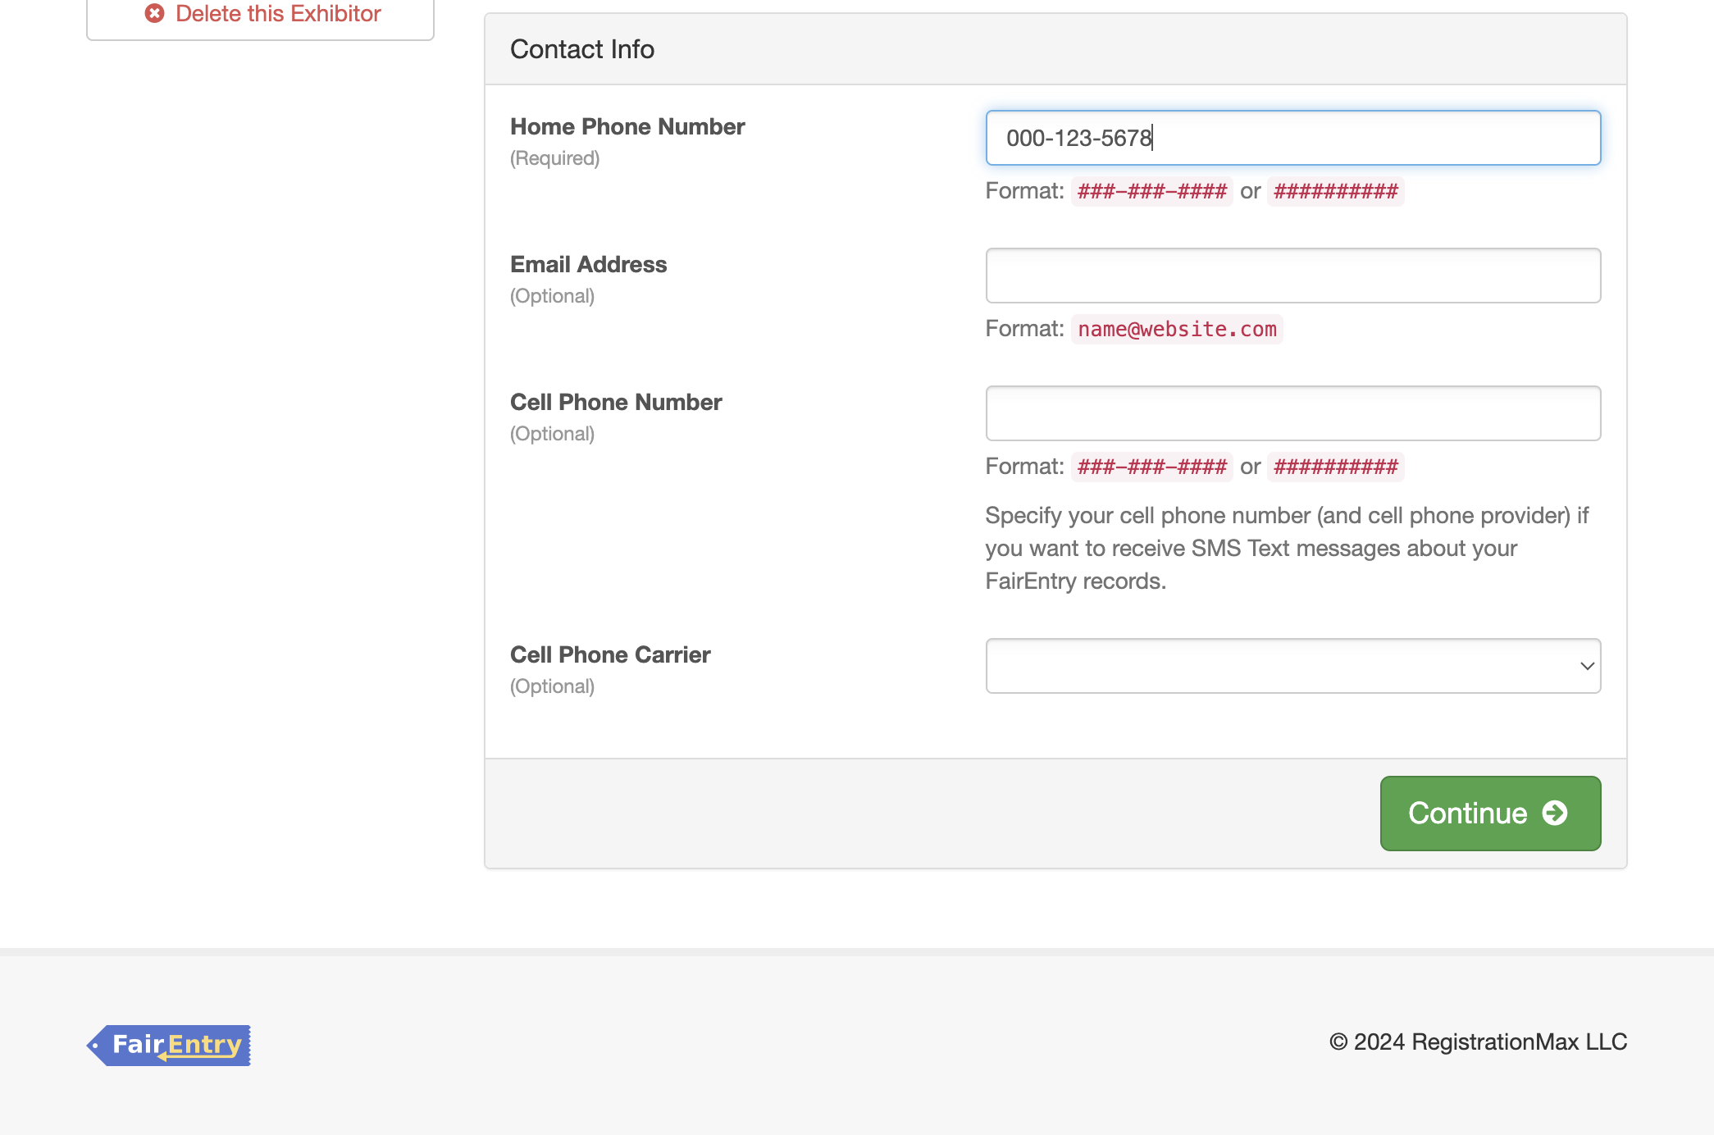
Task: Click the Cell Phone Number label
Action: click(616, 402)
